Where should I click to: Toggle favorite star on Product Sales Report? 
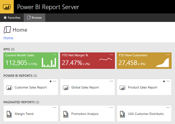coord(164,81)
